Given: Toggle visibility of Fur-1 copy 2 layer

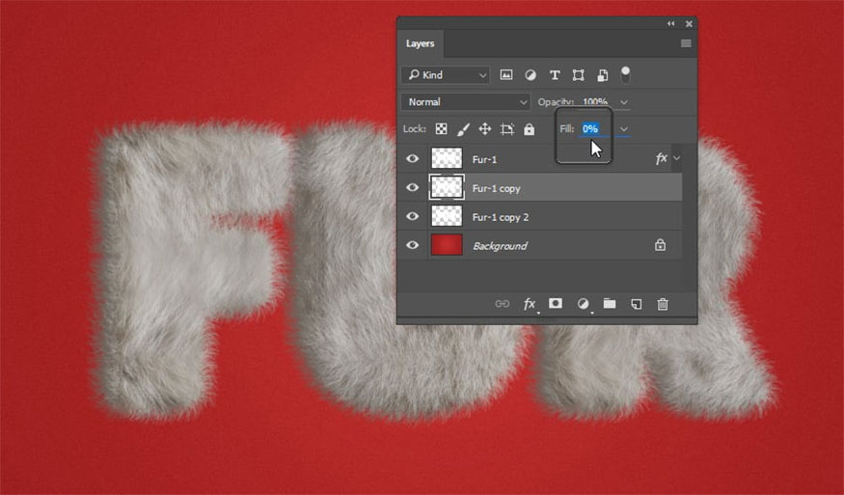Looking at the screenshot, I should pos(413,217).
